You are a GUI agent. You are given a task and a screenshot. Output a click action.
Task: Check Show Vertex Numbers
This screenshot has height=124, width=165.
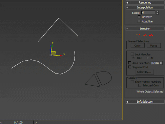click(132, 82)
